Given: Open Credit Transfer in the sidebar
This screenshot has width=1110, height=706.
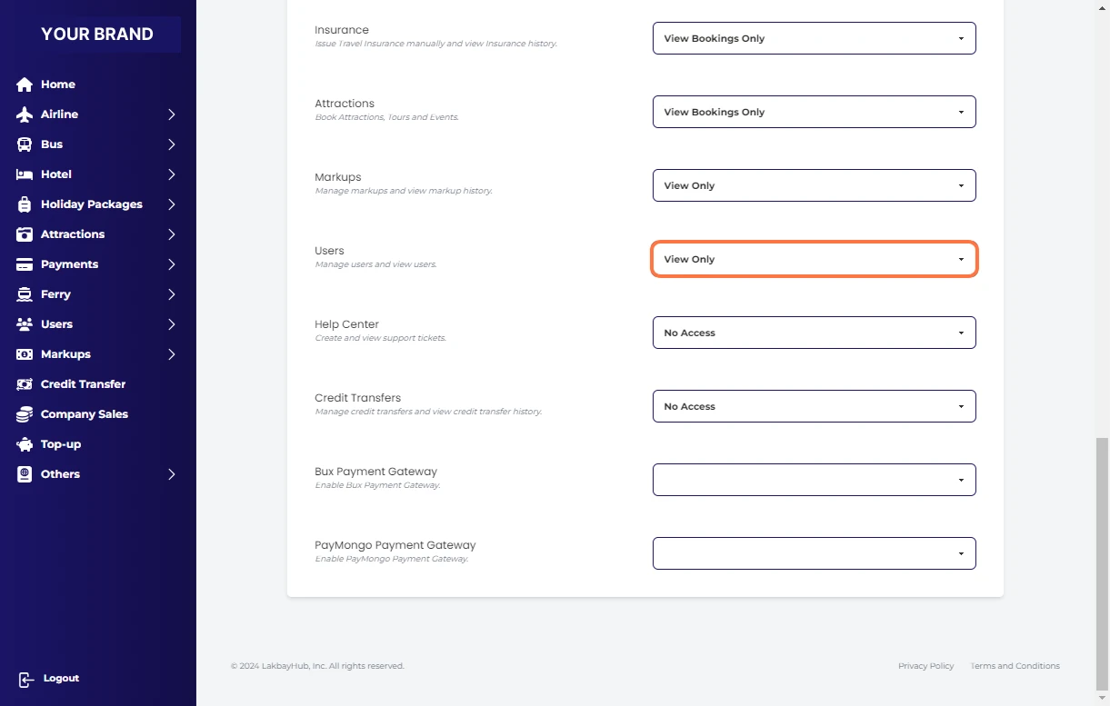Looking at the screenshot, I should pyautogui.click(x=83, y=384).
